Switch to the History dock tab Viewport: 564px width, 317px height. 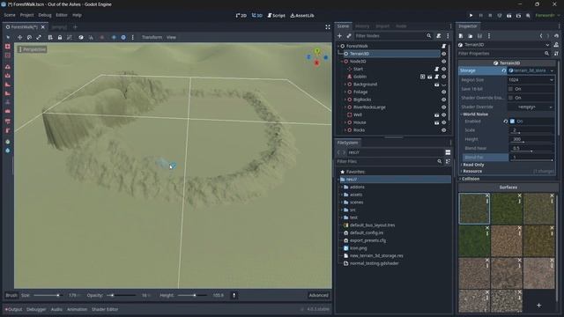pos(362,26)
